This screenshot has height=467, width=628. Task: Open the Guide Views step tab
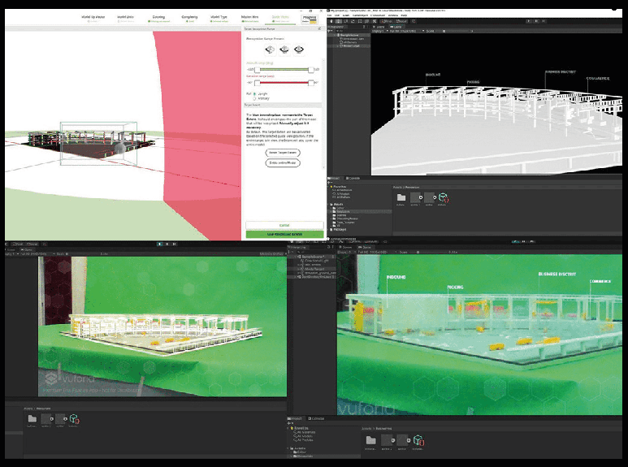280,18
